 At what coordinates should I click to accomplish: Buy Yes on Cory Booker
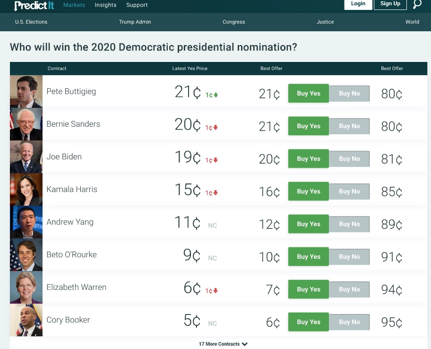309,322
